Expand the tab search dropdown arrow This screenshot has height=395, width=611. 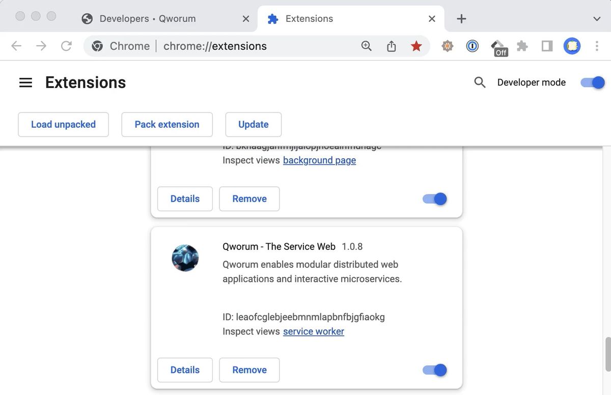(597, 19)
